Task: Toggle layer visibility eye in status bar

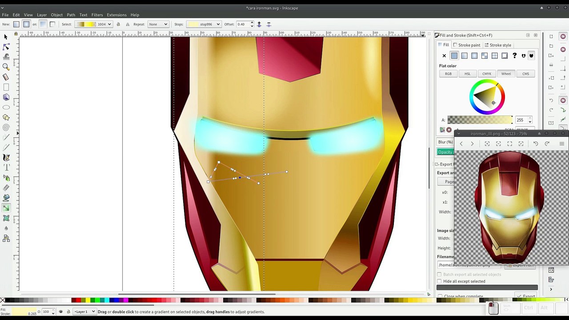Action: pyautogui.click(x=61, y=312)
